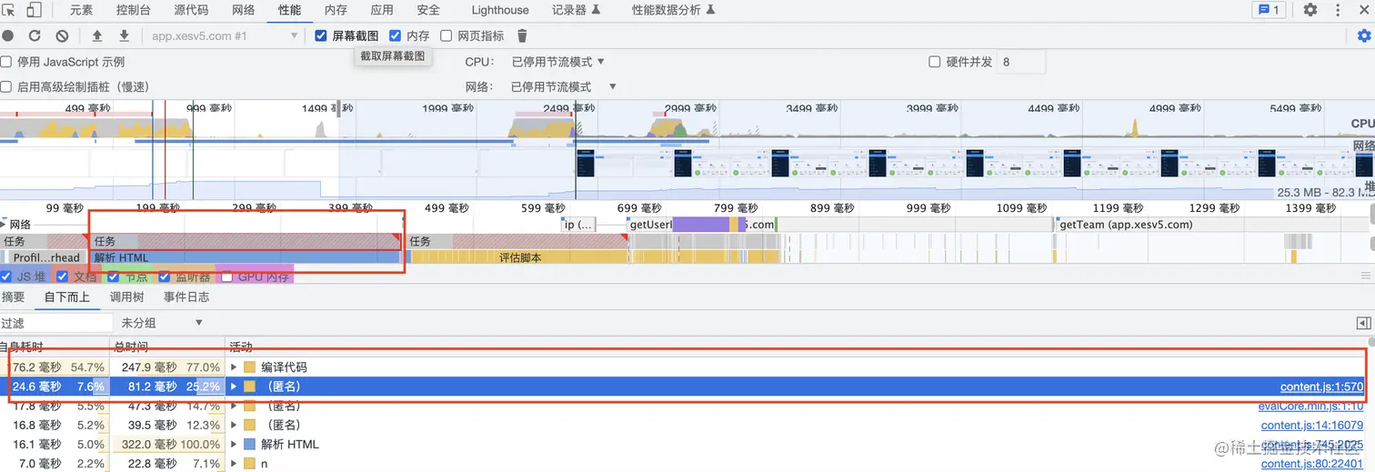Start recording with the record circle button

click(7, 35)
